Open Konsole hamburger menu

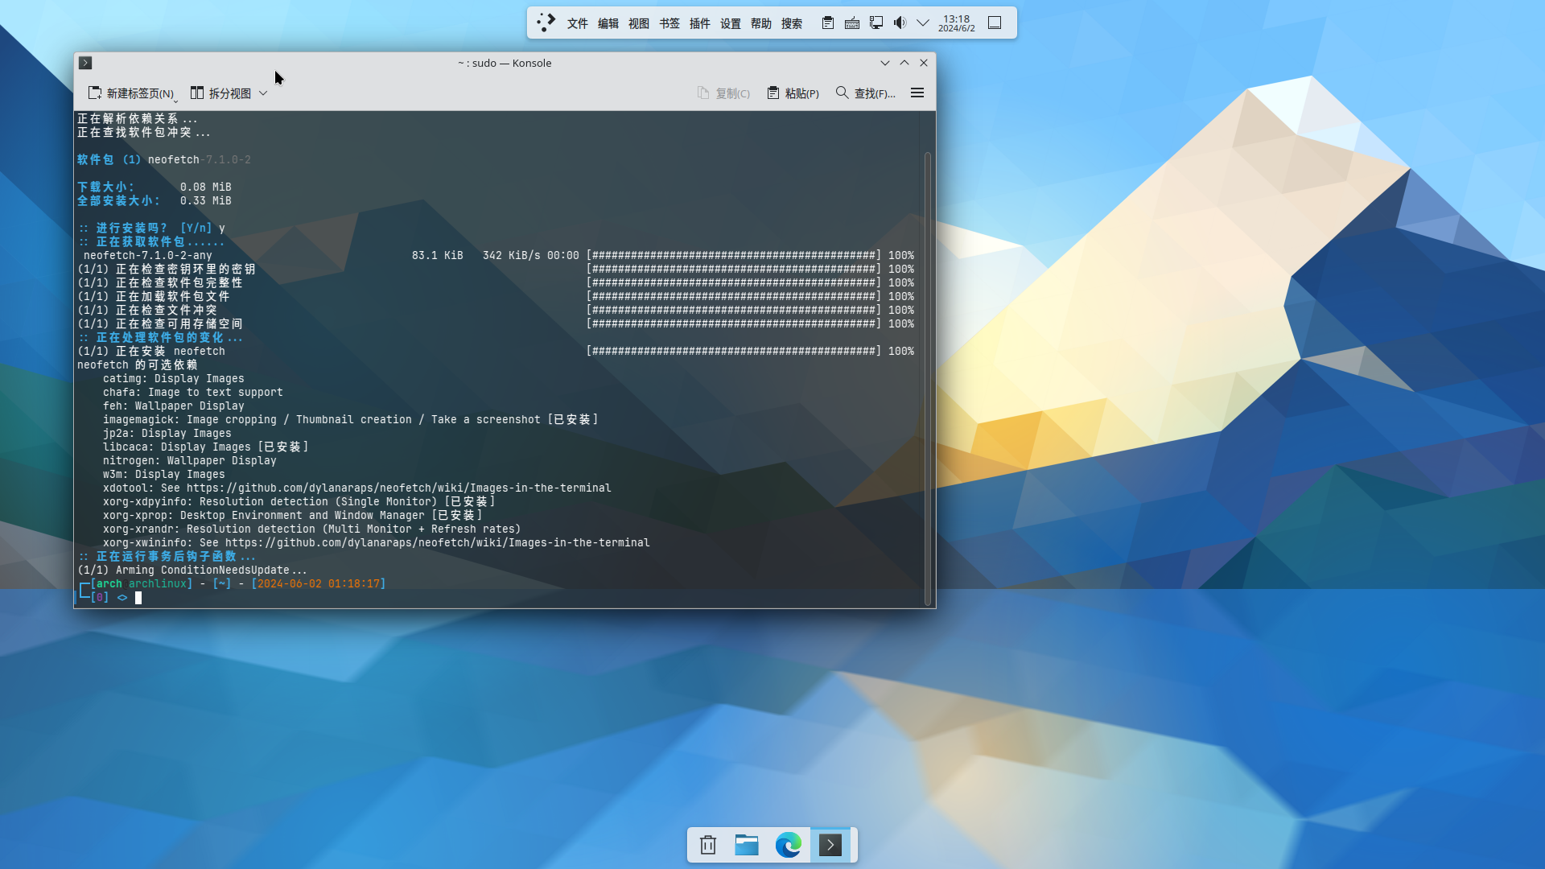pos(917,93)
